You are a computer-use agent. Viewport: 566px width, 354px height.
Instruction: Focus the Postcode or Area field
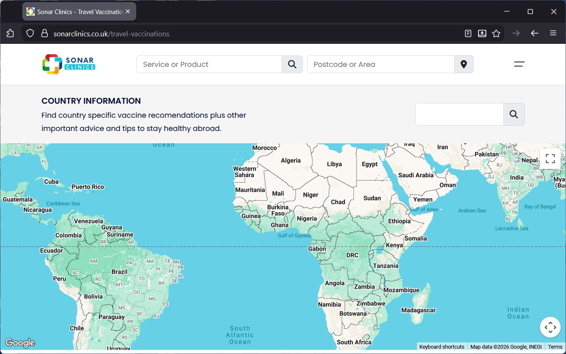click(x=381, y=64)
